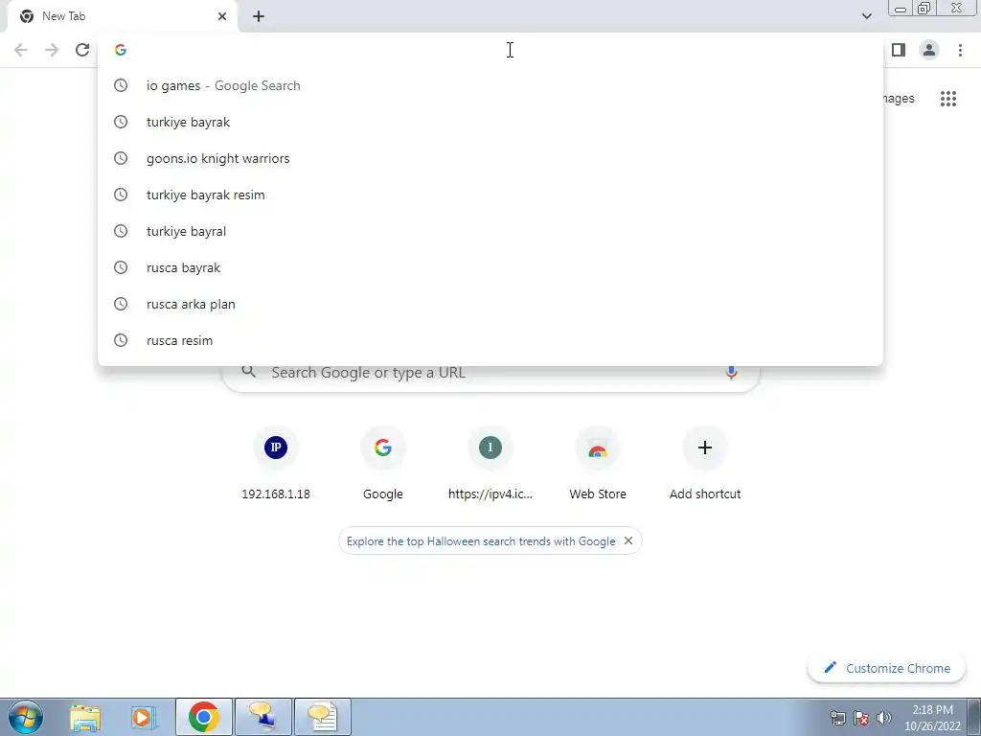Click the browser back arrow
Screen dimensions: 981x736
click(21, 50)
